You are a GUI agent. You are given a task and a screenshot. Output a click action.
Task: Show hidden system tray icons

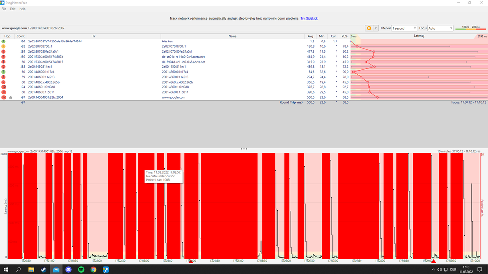coord(433,269)
